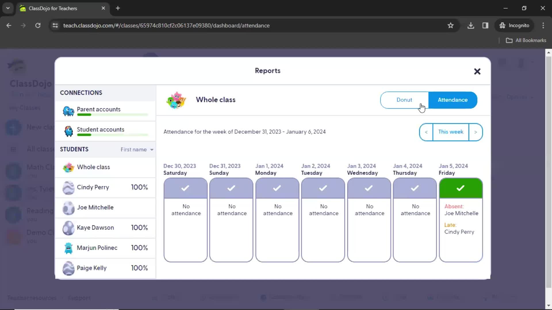This screenshot has width=552, height=310.
Task: Click Marjun Polinec student avatar icon
Action: coord(68,247)
